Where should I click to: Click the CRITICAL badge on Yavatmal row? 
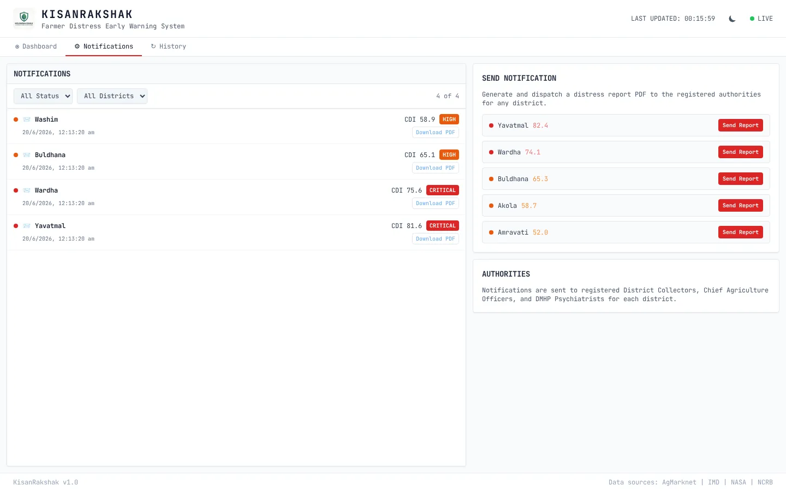(442, 226)
